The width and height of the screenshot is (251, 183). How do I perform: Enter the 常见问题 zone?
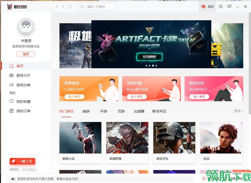coord(137,97)
